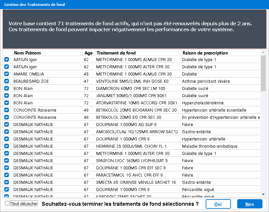Sort by 'Traitement de fond' column header
Screen dimensions: 269x212
[138, 53]
